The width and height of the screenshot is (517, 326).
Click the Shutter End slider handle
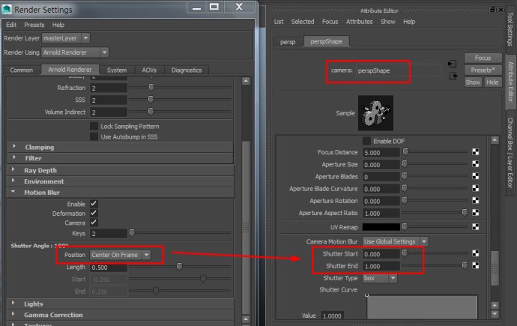pyautogui.click(x=465, y=265)
